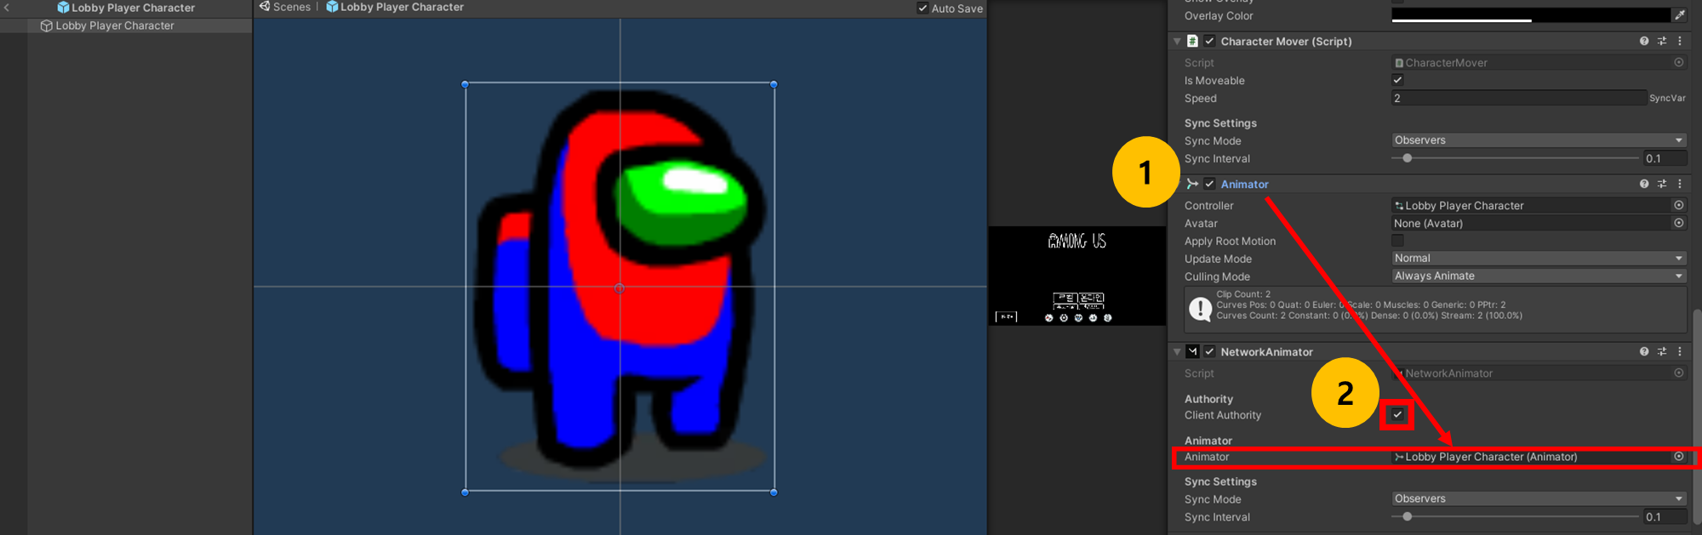1702x535 pixels.
Task: Open the object picker for the NetworkAnimator script
Action: pos(1679,373)
